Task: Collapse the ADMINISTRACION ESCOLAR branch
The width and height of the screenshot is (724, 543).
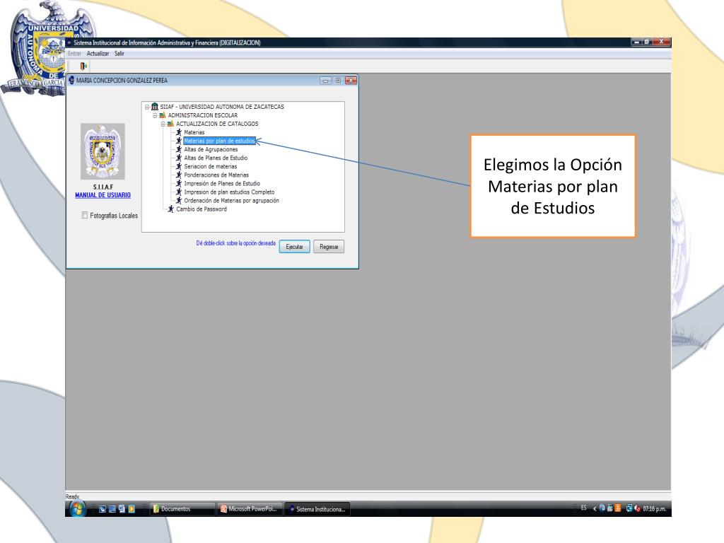Action: 155,115
